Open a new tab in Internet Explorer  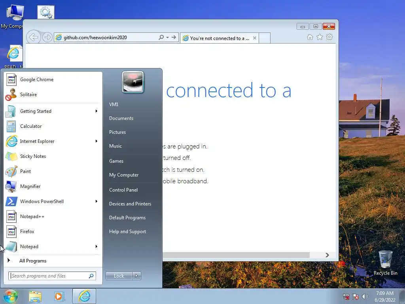pos(265,38)
